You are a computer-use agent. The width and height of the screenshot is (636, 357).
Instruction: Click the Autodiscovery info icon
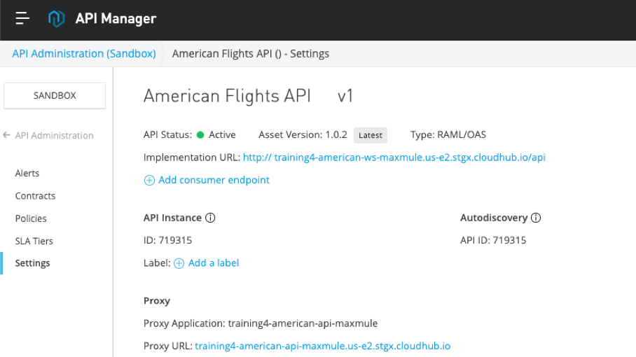(x=536, y=218)
